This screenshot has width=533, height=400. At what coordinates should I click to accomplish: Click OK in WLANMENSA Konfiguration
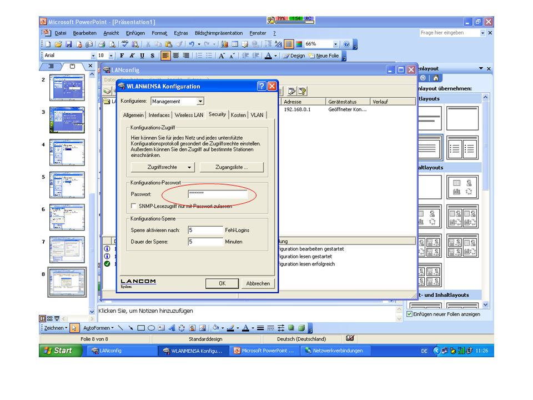click(x=222, y=283)
